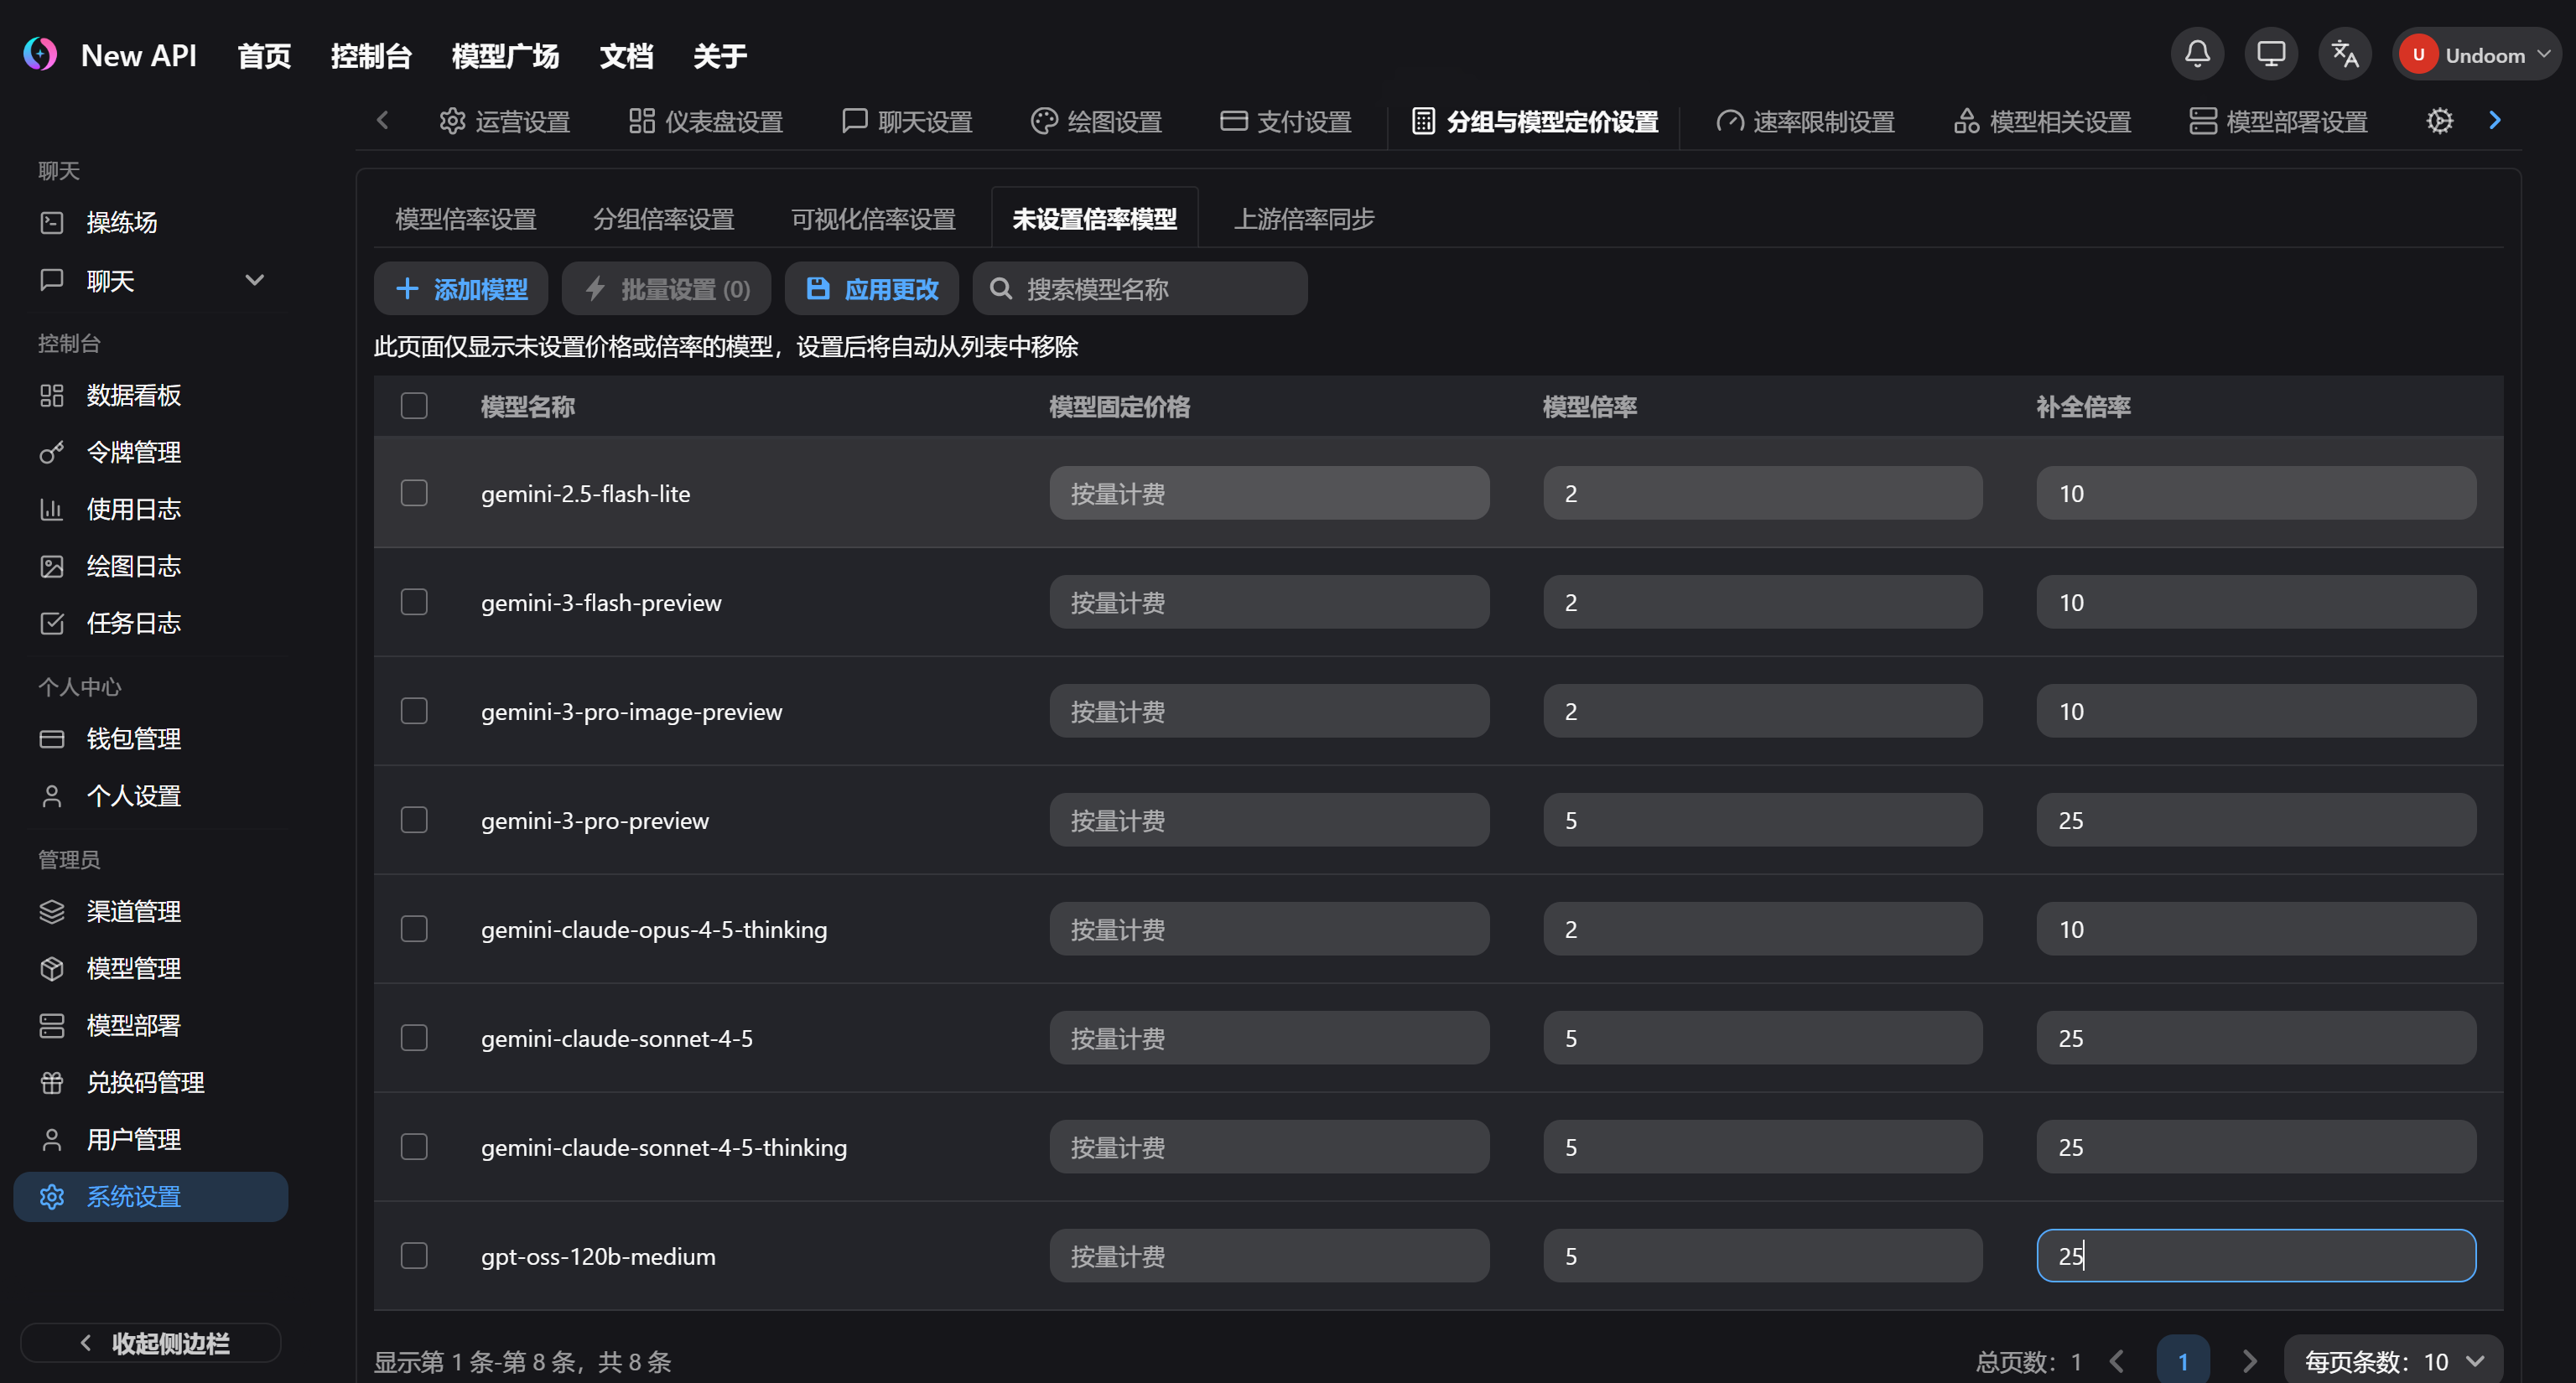Screen dimensions: 2576x1383
Task: Switch to the 模型倍率设置 tab
Action: [x=465, y=218]
